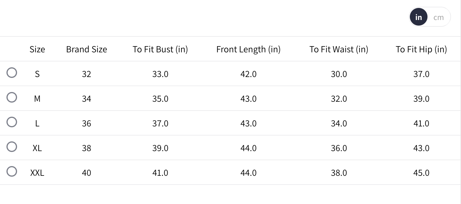461x204 pixels.
Task: Click the To Fit Hip header
Action: pyautogui.click(x=421, y=49)
